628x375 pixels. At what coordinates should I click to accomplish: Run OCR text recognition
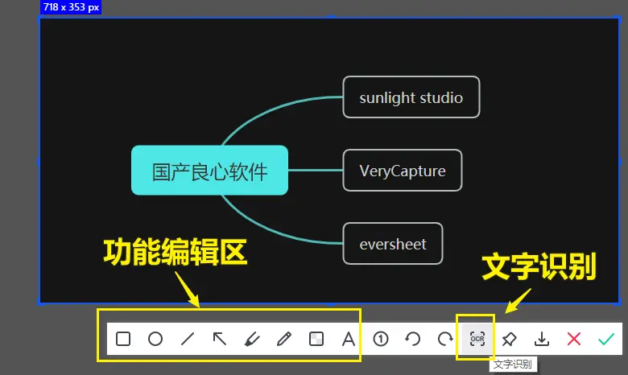pos(477,339)
